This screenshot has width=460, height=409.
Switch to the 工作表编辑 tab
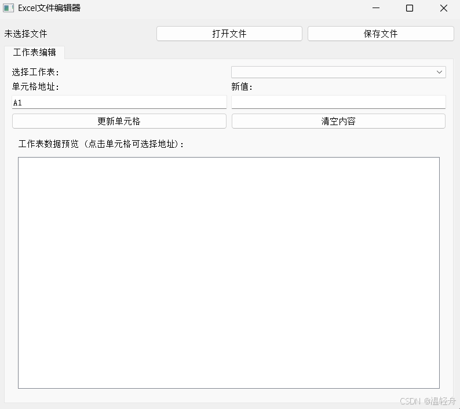[x=35, y=53]
